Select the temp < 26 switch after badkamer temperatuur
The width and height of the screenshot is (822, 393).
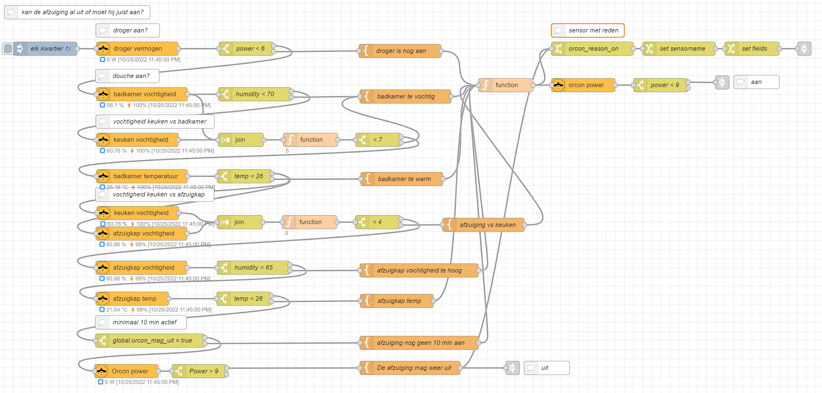[244, 176]
